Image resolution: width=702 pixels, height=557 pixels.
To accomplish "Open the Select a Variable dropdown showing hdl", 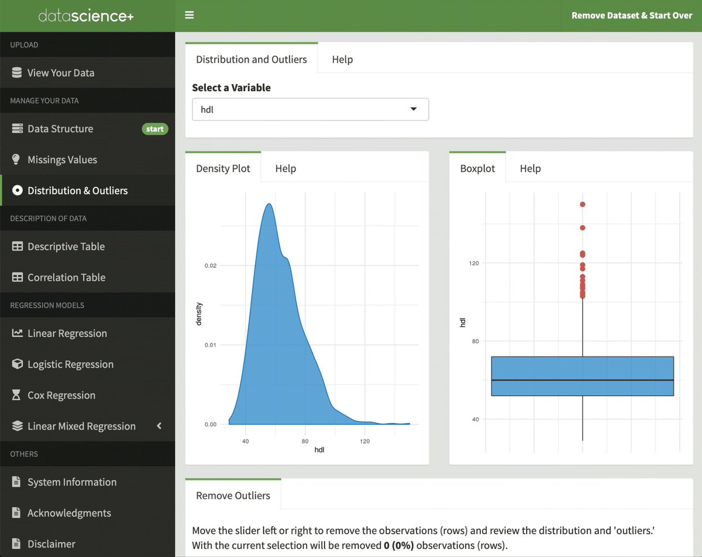I will pyautogui.click(x=311, y=109).
